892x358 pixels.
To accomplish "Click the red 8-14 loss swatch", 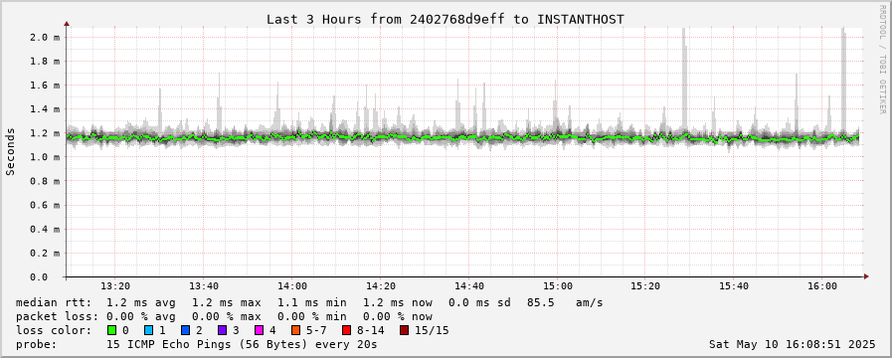I will (x=346, y=330).
